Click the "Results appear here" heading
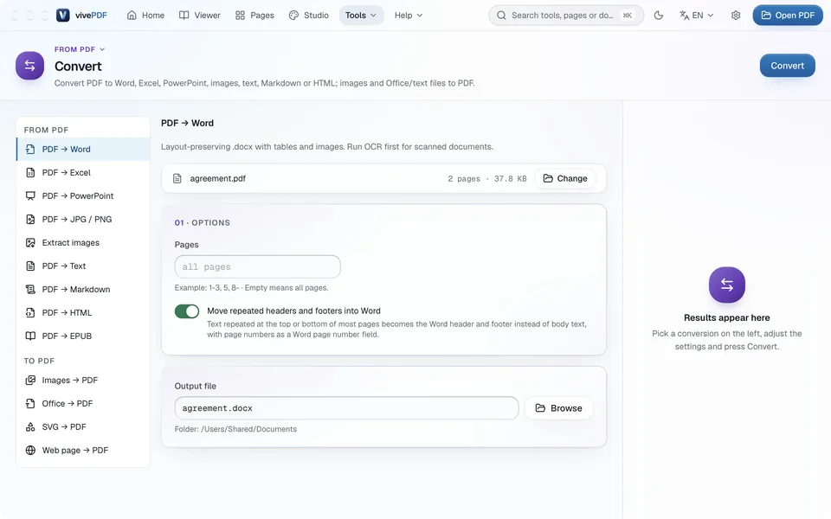 [726, 317]
